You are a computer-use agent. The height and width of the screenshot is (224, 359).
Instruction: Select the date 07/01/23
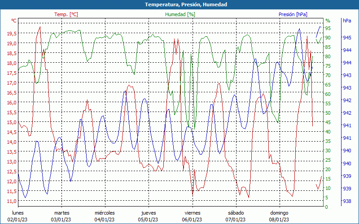pos(235,220)
